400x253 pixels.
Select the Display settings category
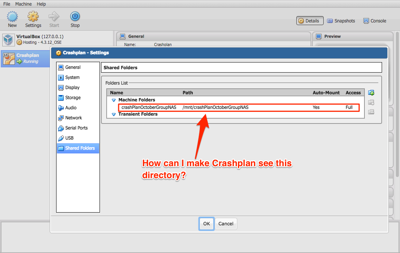coord(78,88)
